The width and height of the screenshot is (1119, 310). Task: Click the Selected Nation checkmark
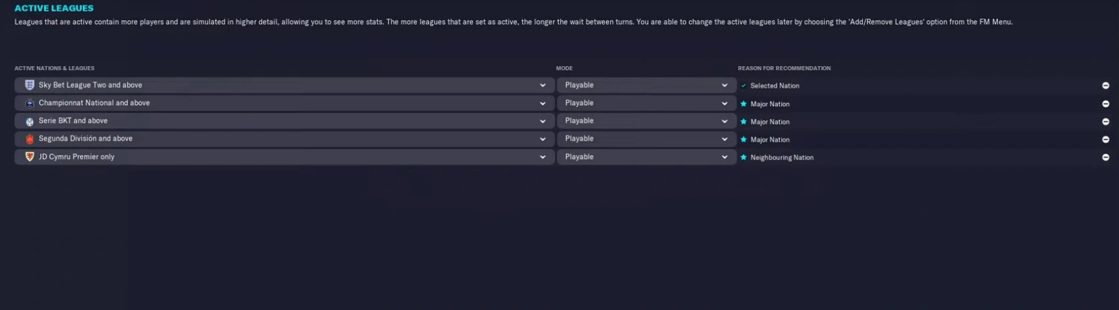(x=743, y=86)
